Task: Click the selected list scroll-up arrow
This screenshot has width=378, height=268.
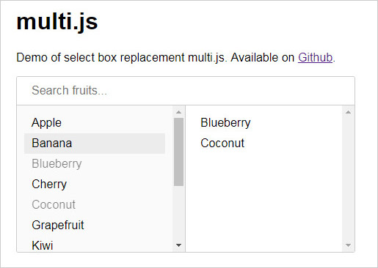Action: 348,112
